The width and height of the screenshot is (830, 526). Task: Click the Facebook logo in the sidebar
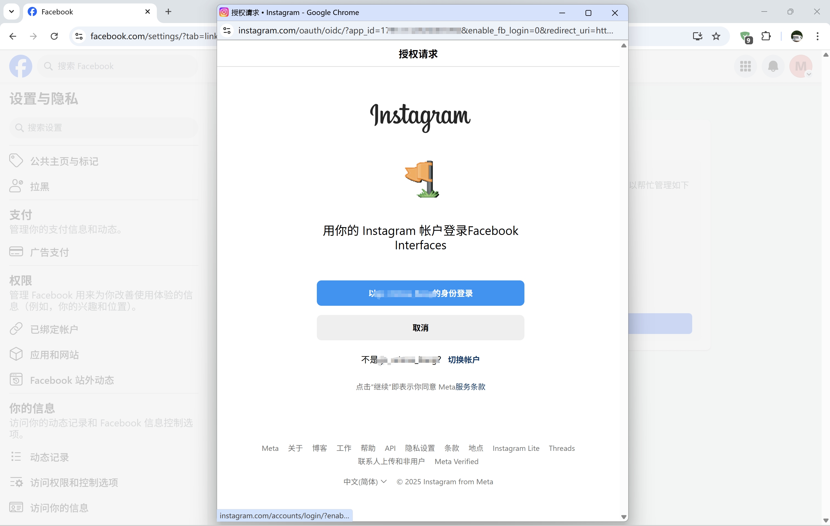pyautogui.click(x=21, y=66)
